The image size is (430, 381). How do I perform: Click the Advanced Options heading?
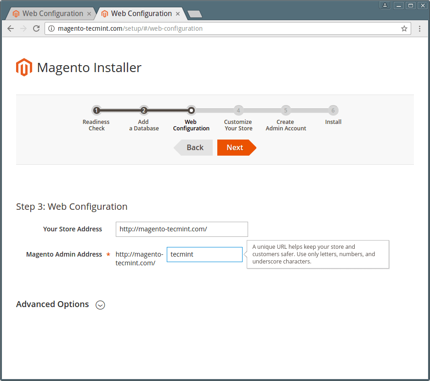(52, 304)
